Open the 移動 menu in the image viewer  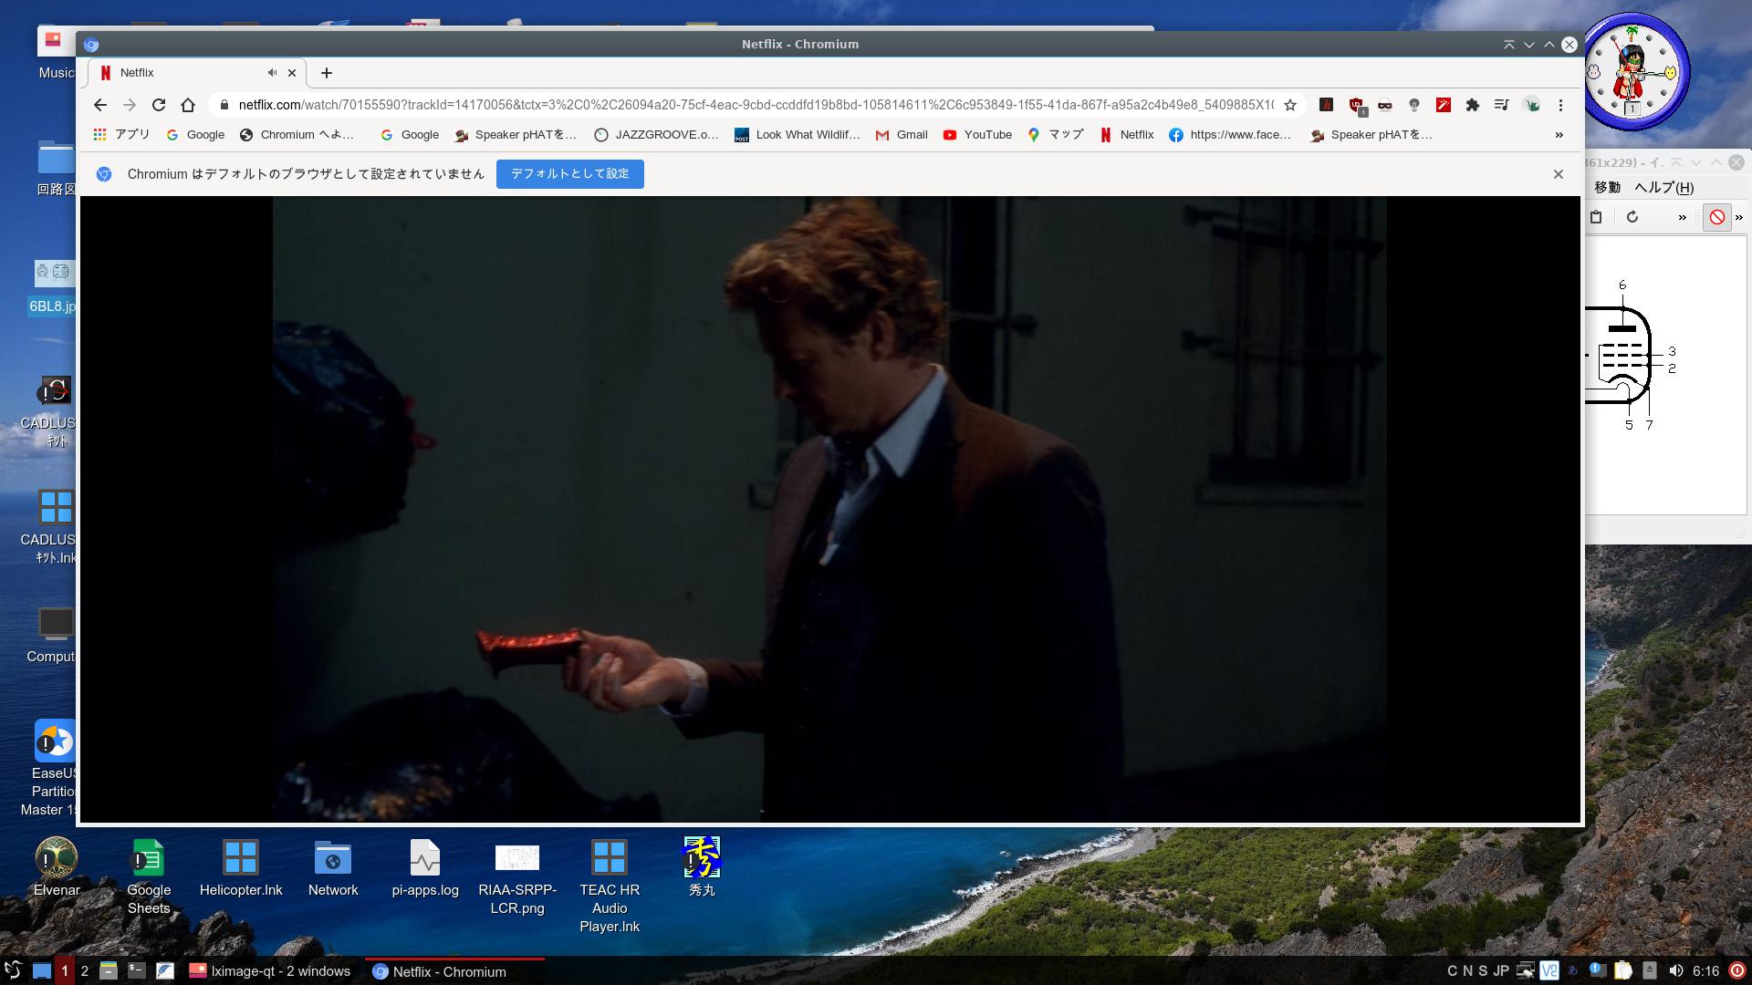coord(1608,186)
